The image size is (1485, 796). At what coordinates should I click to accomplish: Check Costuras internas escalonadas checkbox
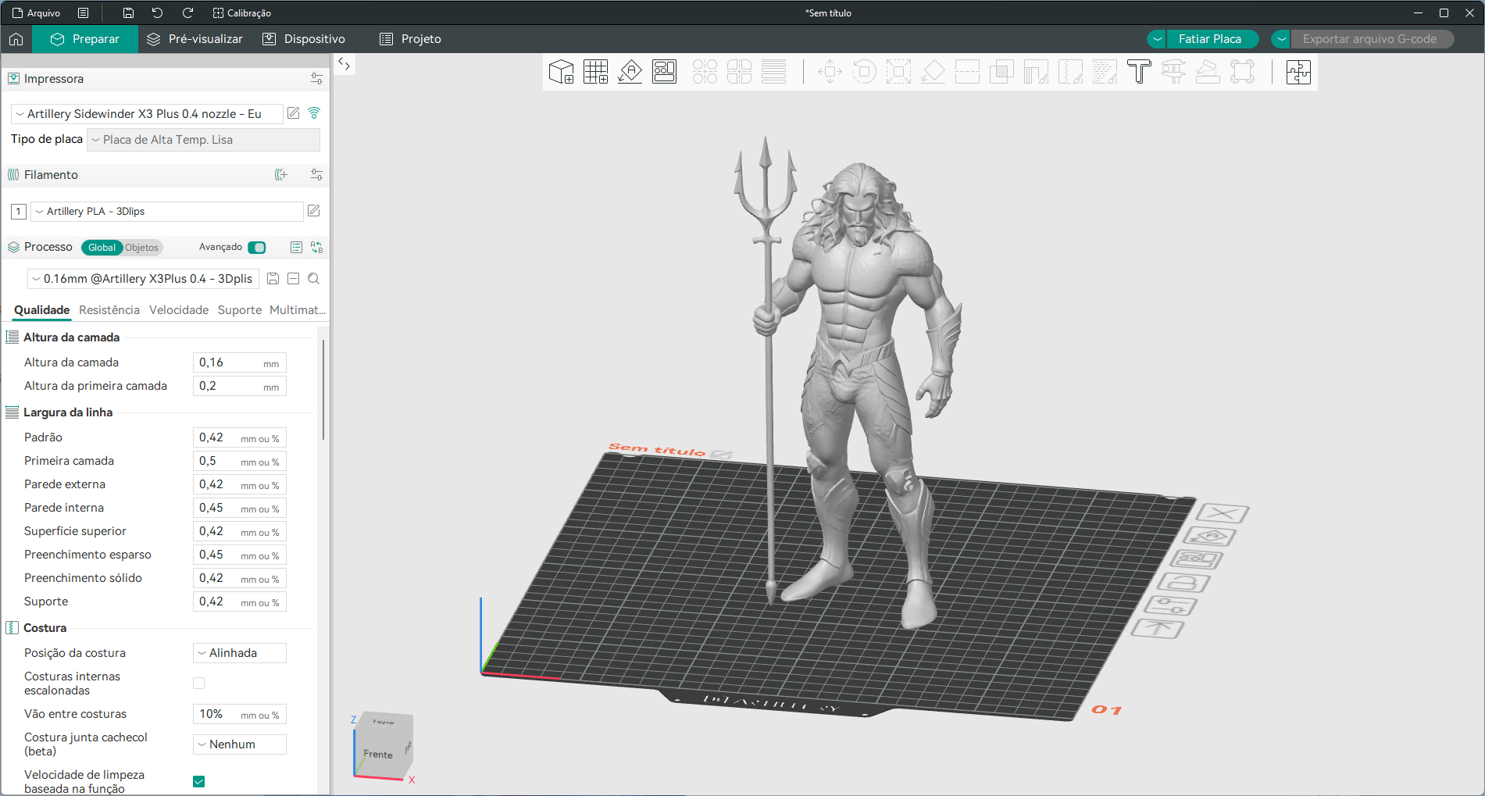coord(199,684)
